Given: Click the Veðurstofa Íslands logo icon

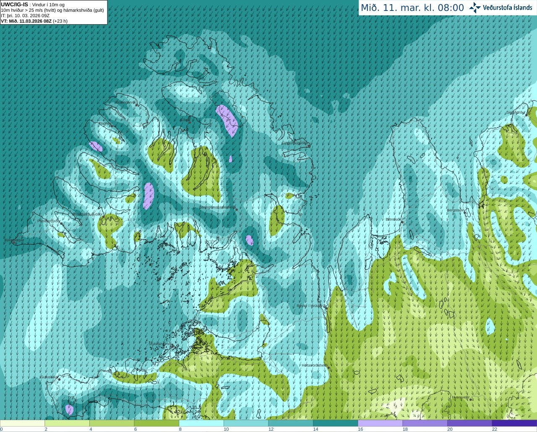Looking at the screenshot, I should coord(474,8).
